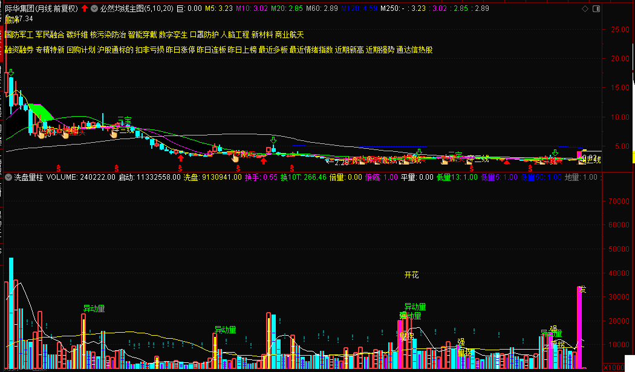Screen dimensions: 635x372
Task: Click the 三宝 label on price chart
Action: pyautogui.click(x=125, y=121)
